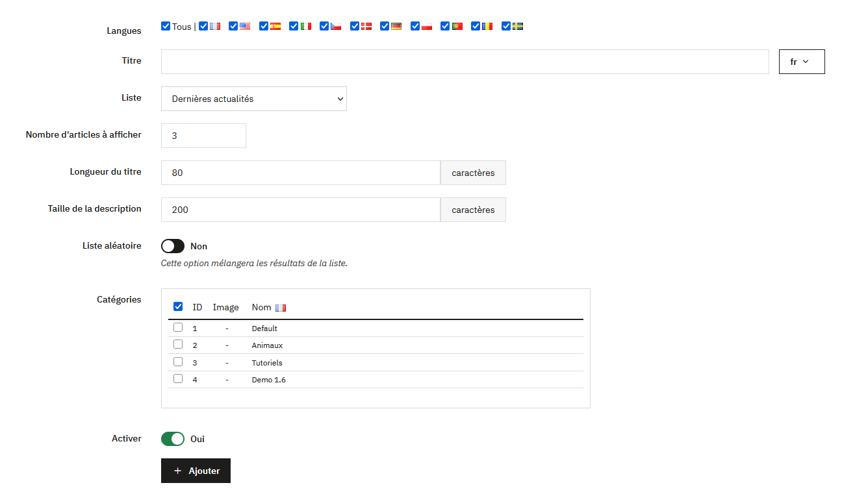The image size is (855, 496).
Task: Click the Portuguese flag icon
Action: [x=457, y=27]
